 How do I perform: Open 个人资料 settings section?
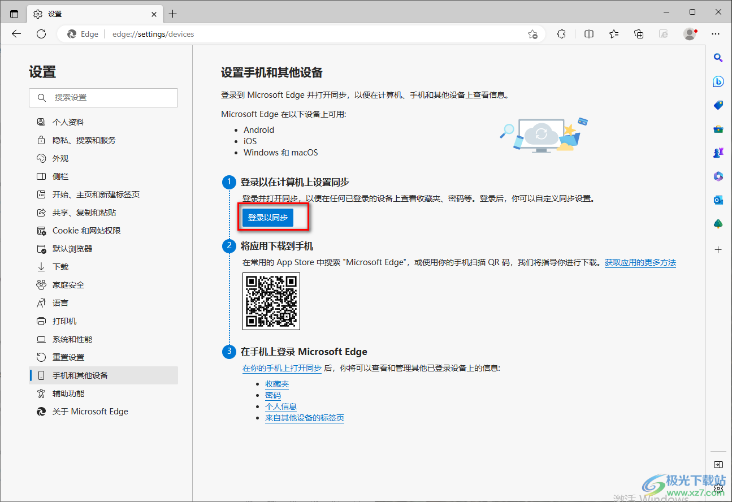pos(103,122)
